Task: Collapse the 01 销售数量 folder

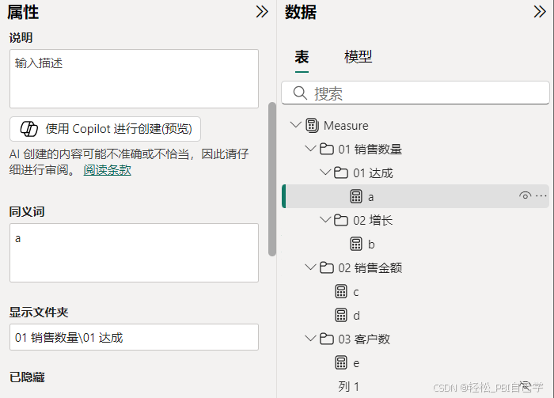Action: click(310, 148)
